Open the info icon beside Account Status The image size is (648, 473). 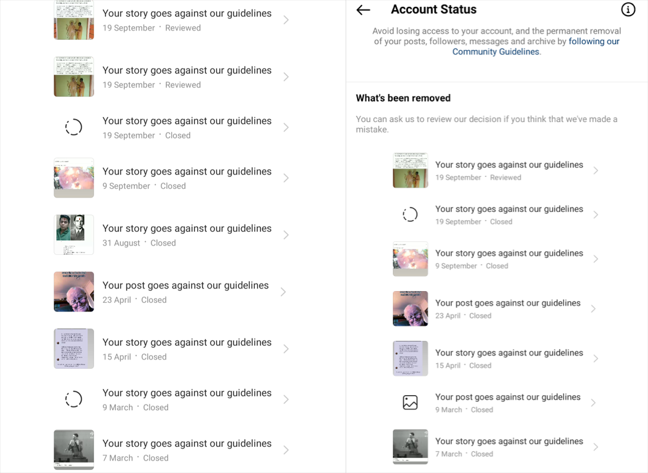pyautogui.click(x=628, y=10)
